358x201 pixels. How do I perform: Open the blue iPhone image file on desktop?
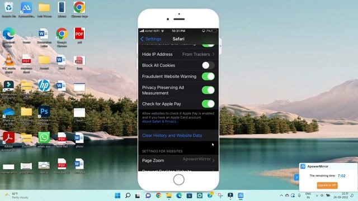click(x=62, y=9)
